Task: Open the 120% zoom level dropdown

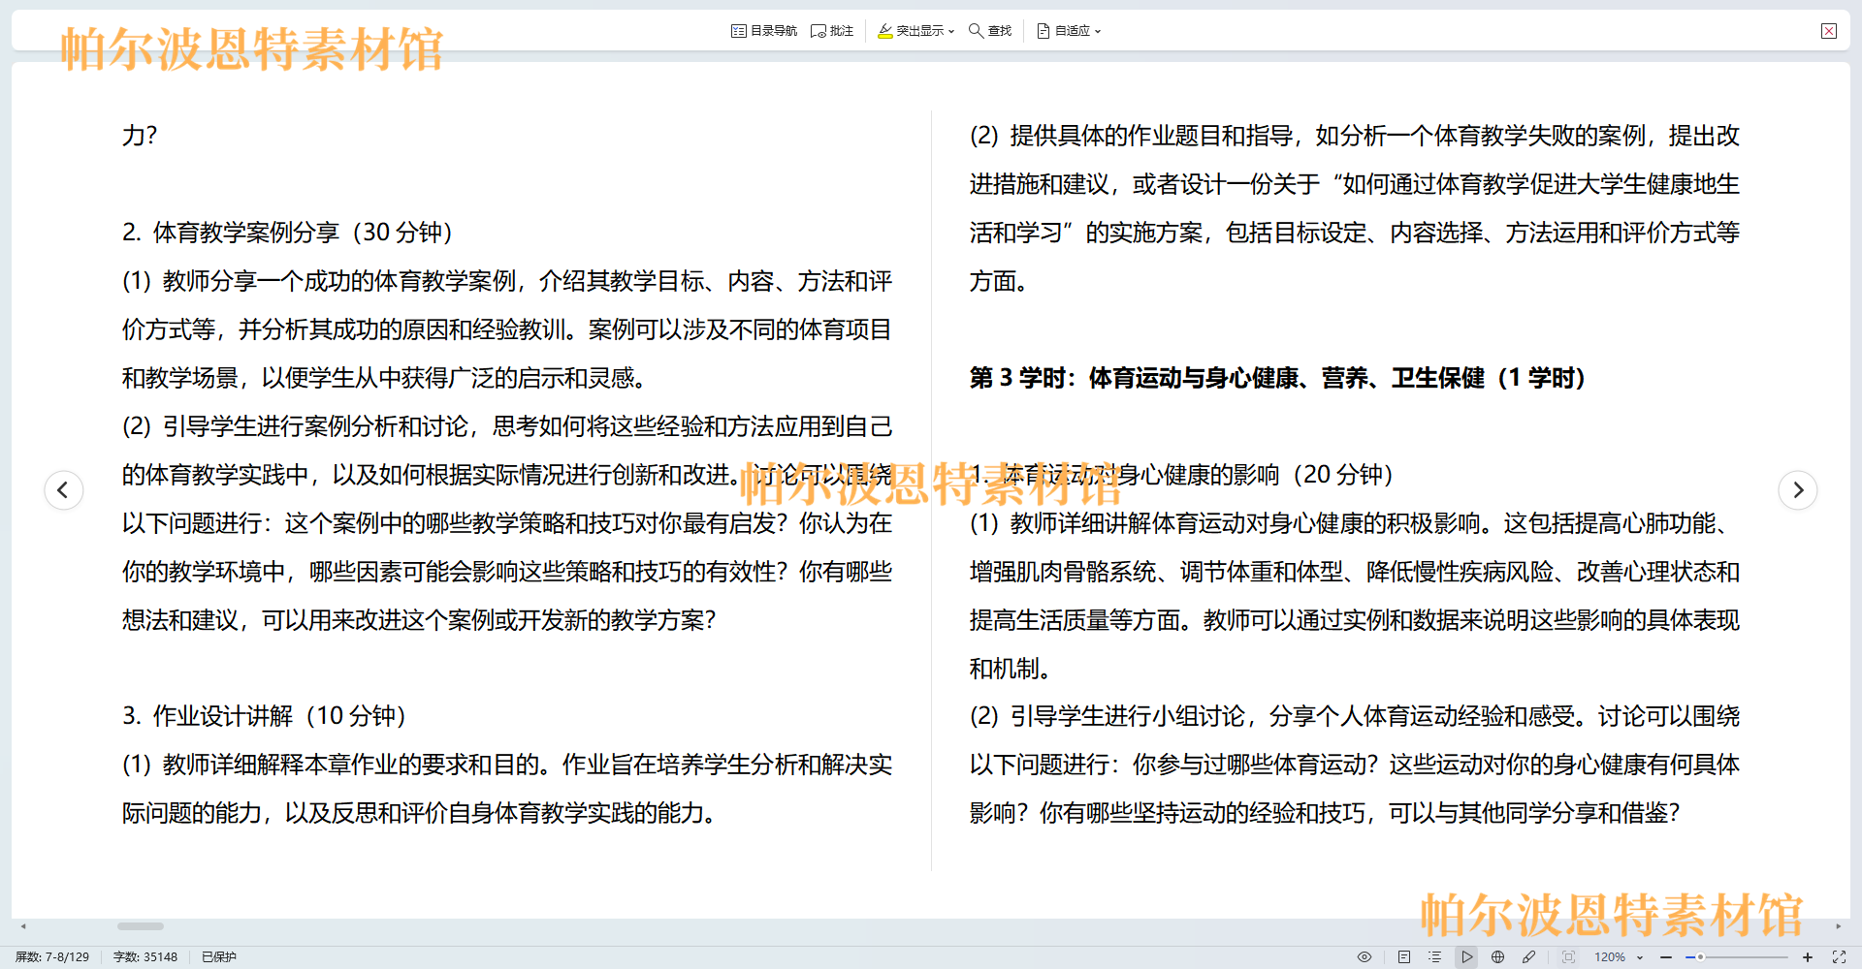Action: 1639,957
